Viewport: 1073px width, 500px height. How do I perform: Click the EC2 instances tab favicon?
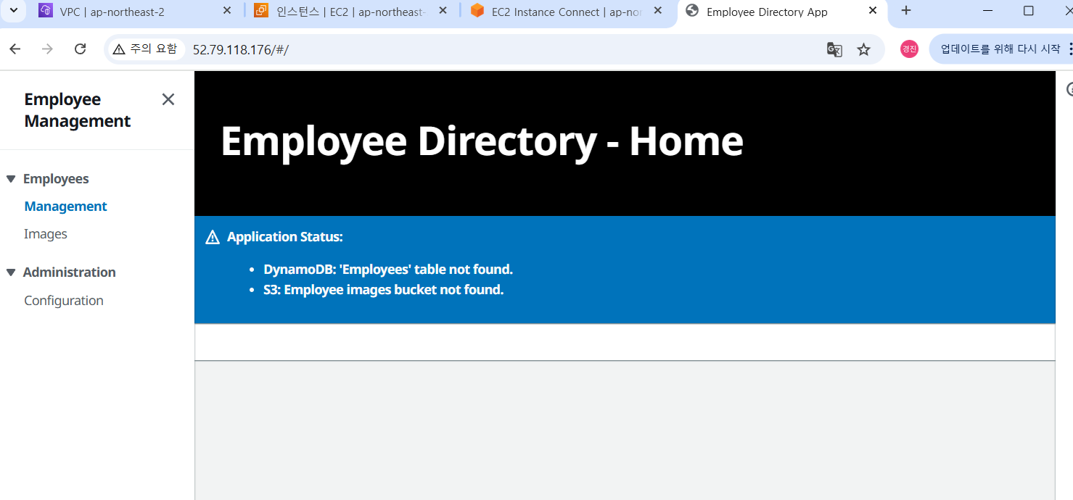point(261,11)
